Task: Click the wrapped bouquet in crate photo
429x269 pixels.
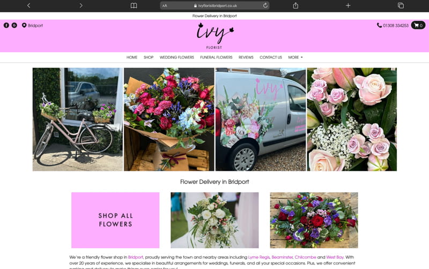Action: (169, 119)
